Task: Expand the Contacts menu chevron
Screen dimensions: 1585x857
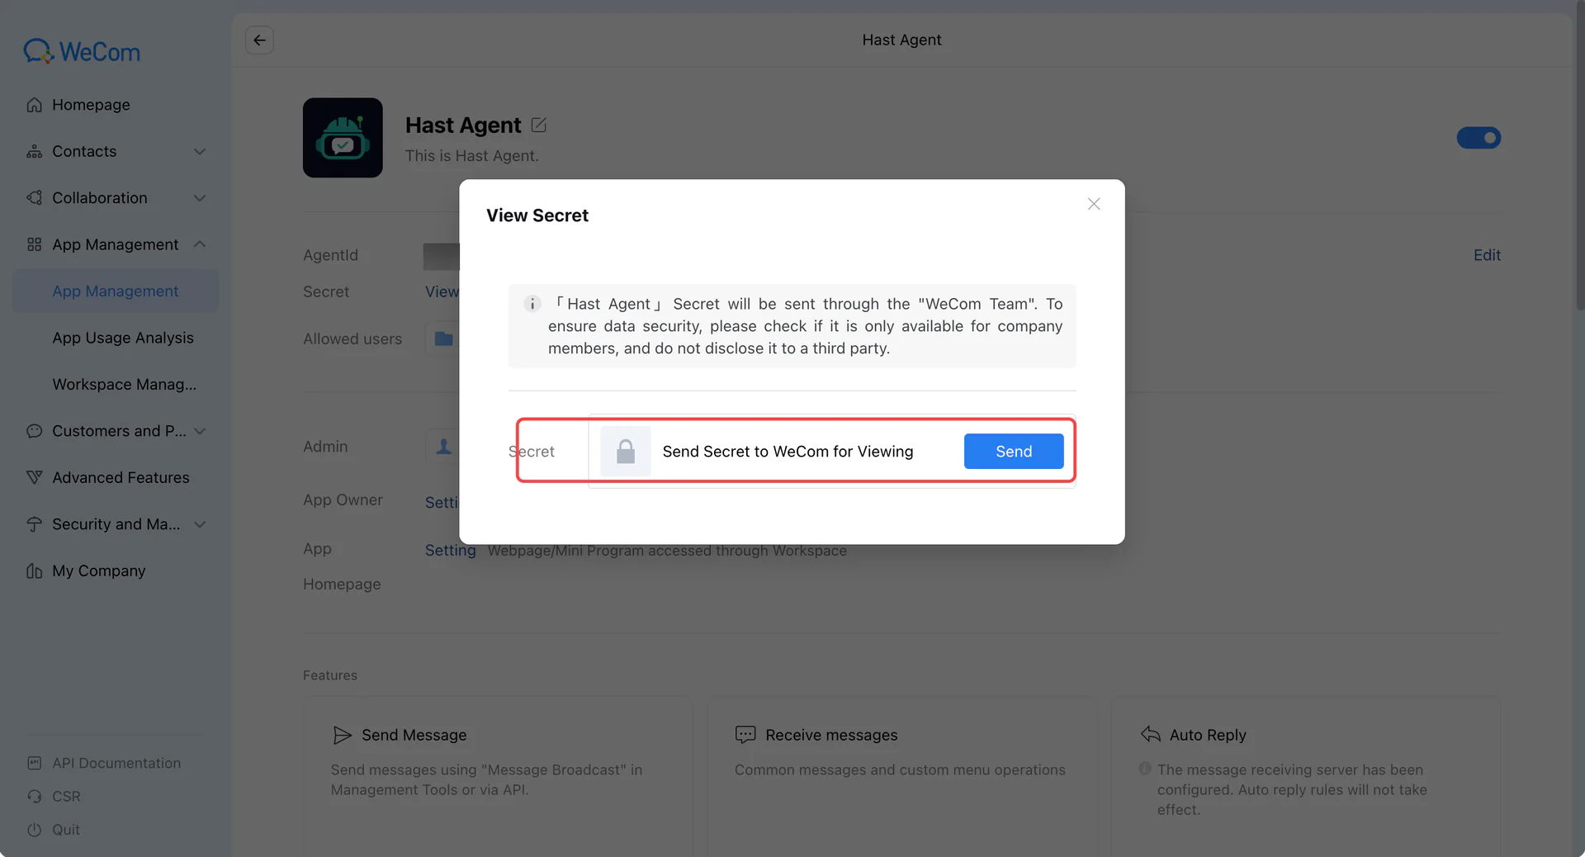Action: pyautogui.click(x=200, y=151)
